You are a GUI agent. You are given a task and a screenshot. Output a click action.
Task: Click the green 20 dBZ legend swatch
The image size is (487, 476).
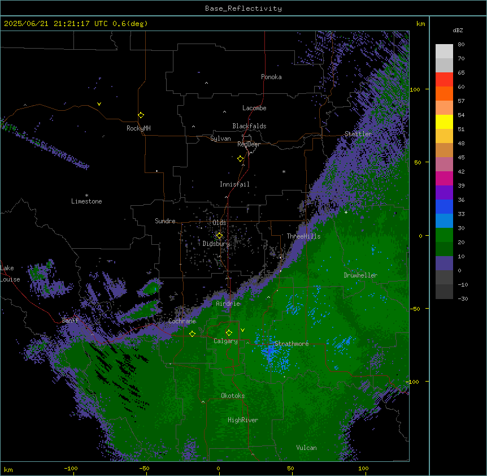pyautogui.click(x=444, y=235)
